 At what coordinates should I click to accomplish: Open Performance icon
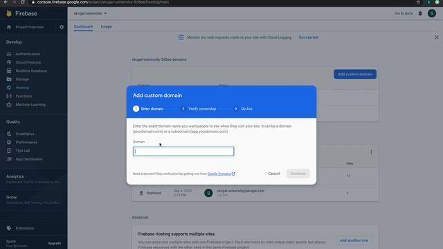pyautogui.click(x=9, y=142)
